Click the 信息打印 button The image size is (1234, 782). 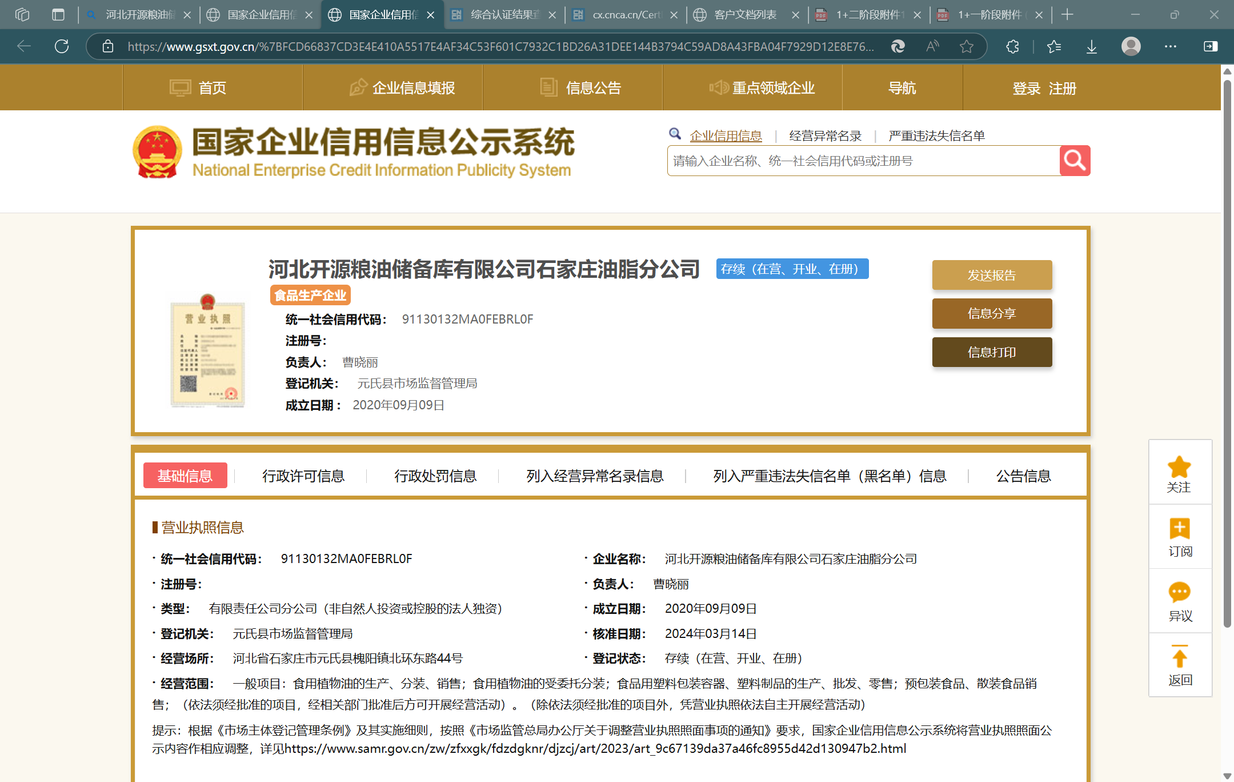[x=992, y=352]
